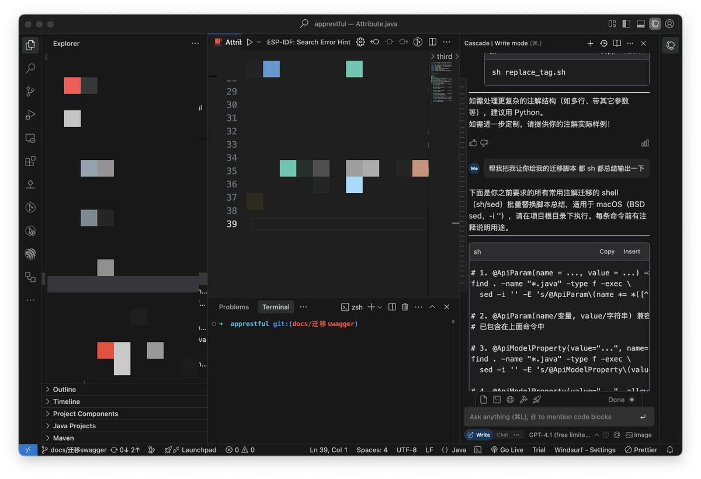Click Launchpad in the status bar

coord(190,450)
